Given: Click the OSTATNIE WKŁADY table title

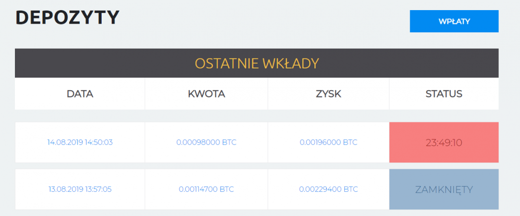Looking at the screenshot, I should point(257,63).
